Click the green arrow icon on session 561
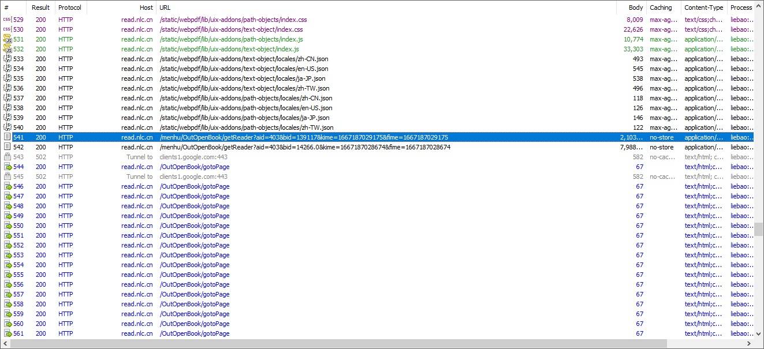 point(7,333)
